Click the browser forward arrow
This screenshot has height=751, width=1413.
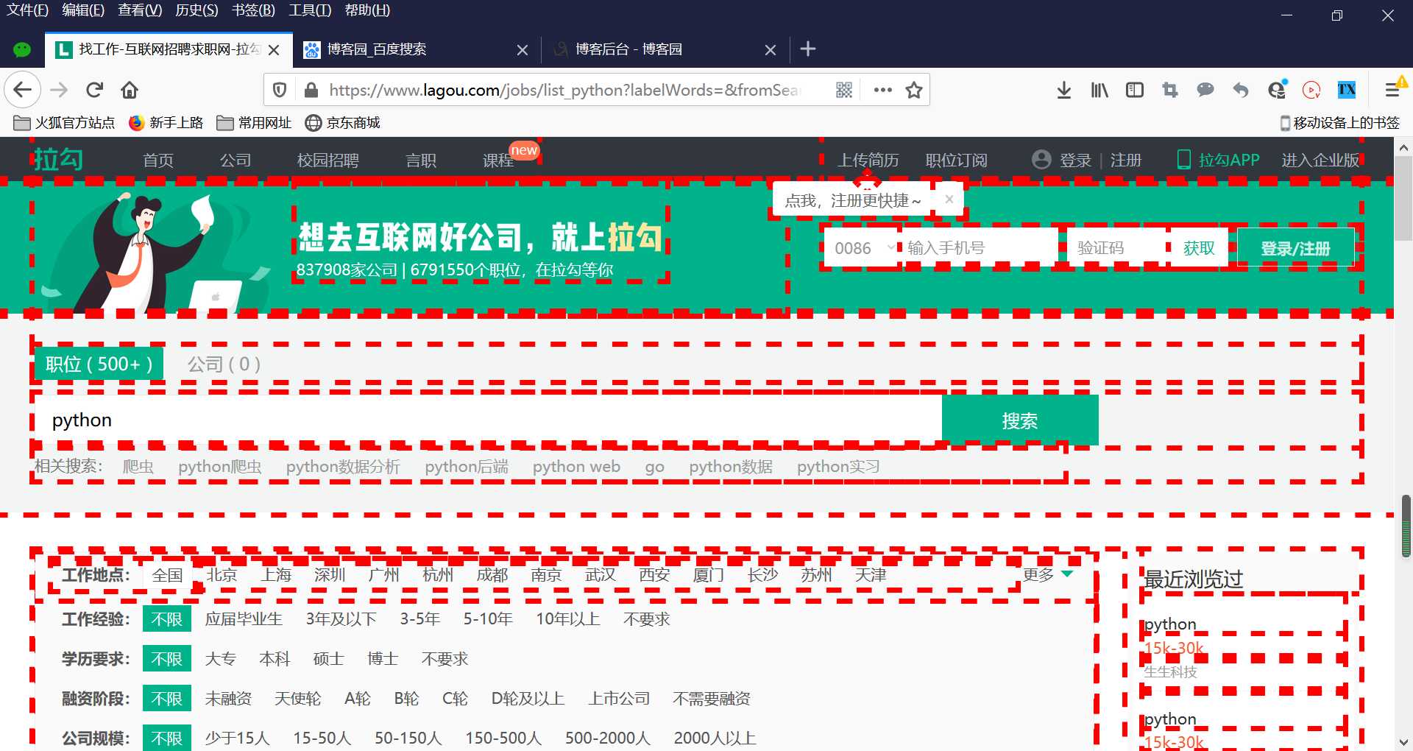click(59, 90)
